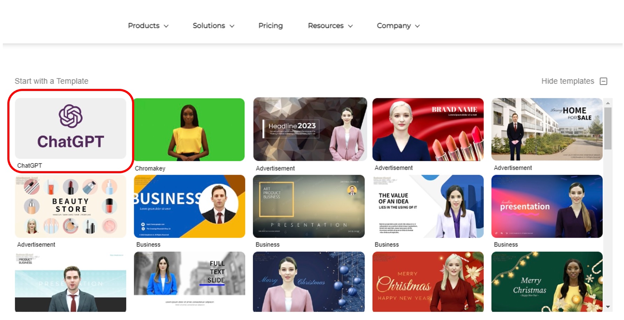The width and height of the screenshot is (624, 320).
Task: Select the ChatGPT template thumbnail
Action: [71, 128]
